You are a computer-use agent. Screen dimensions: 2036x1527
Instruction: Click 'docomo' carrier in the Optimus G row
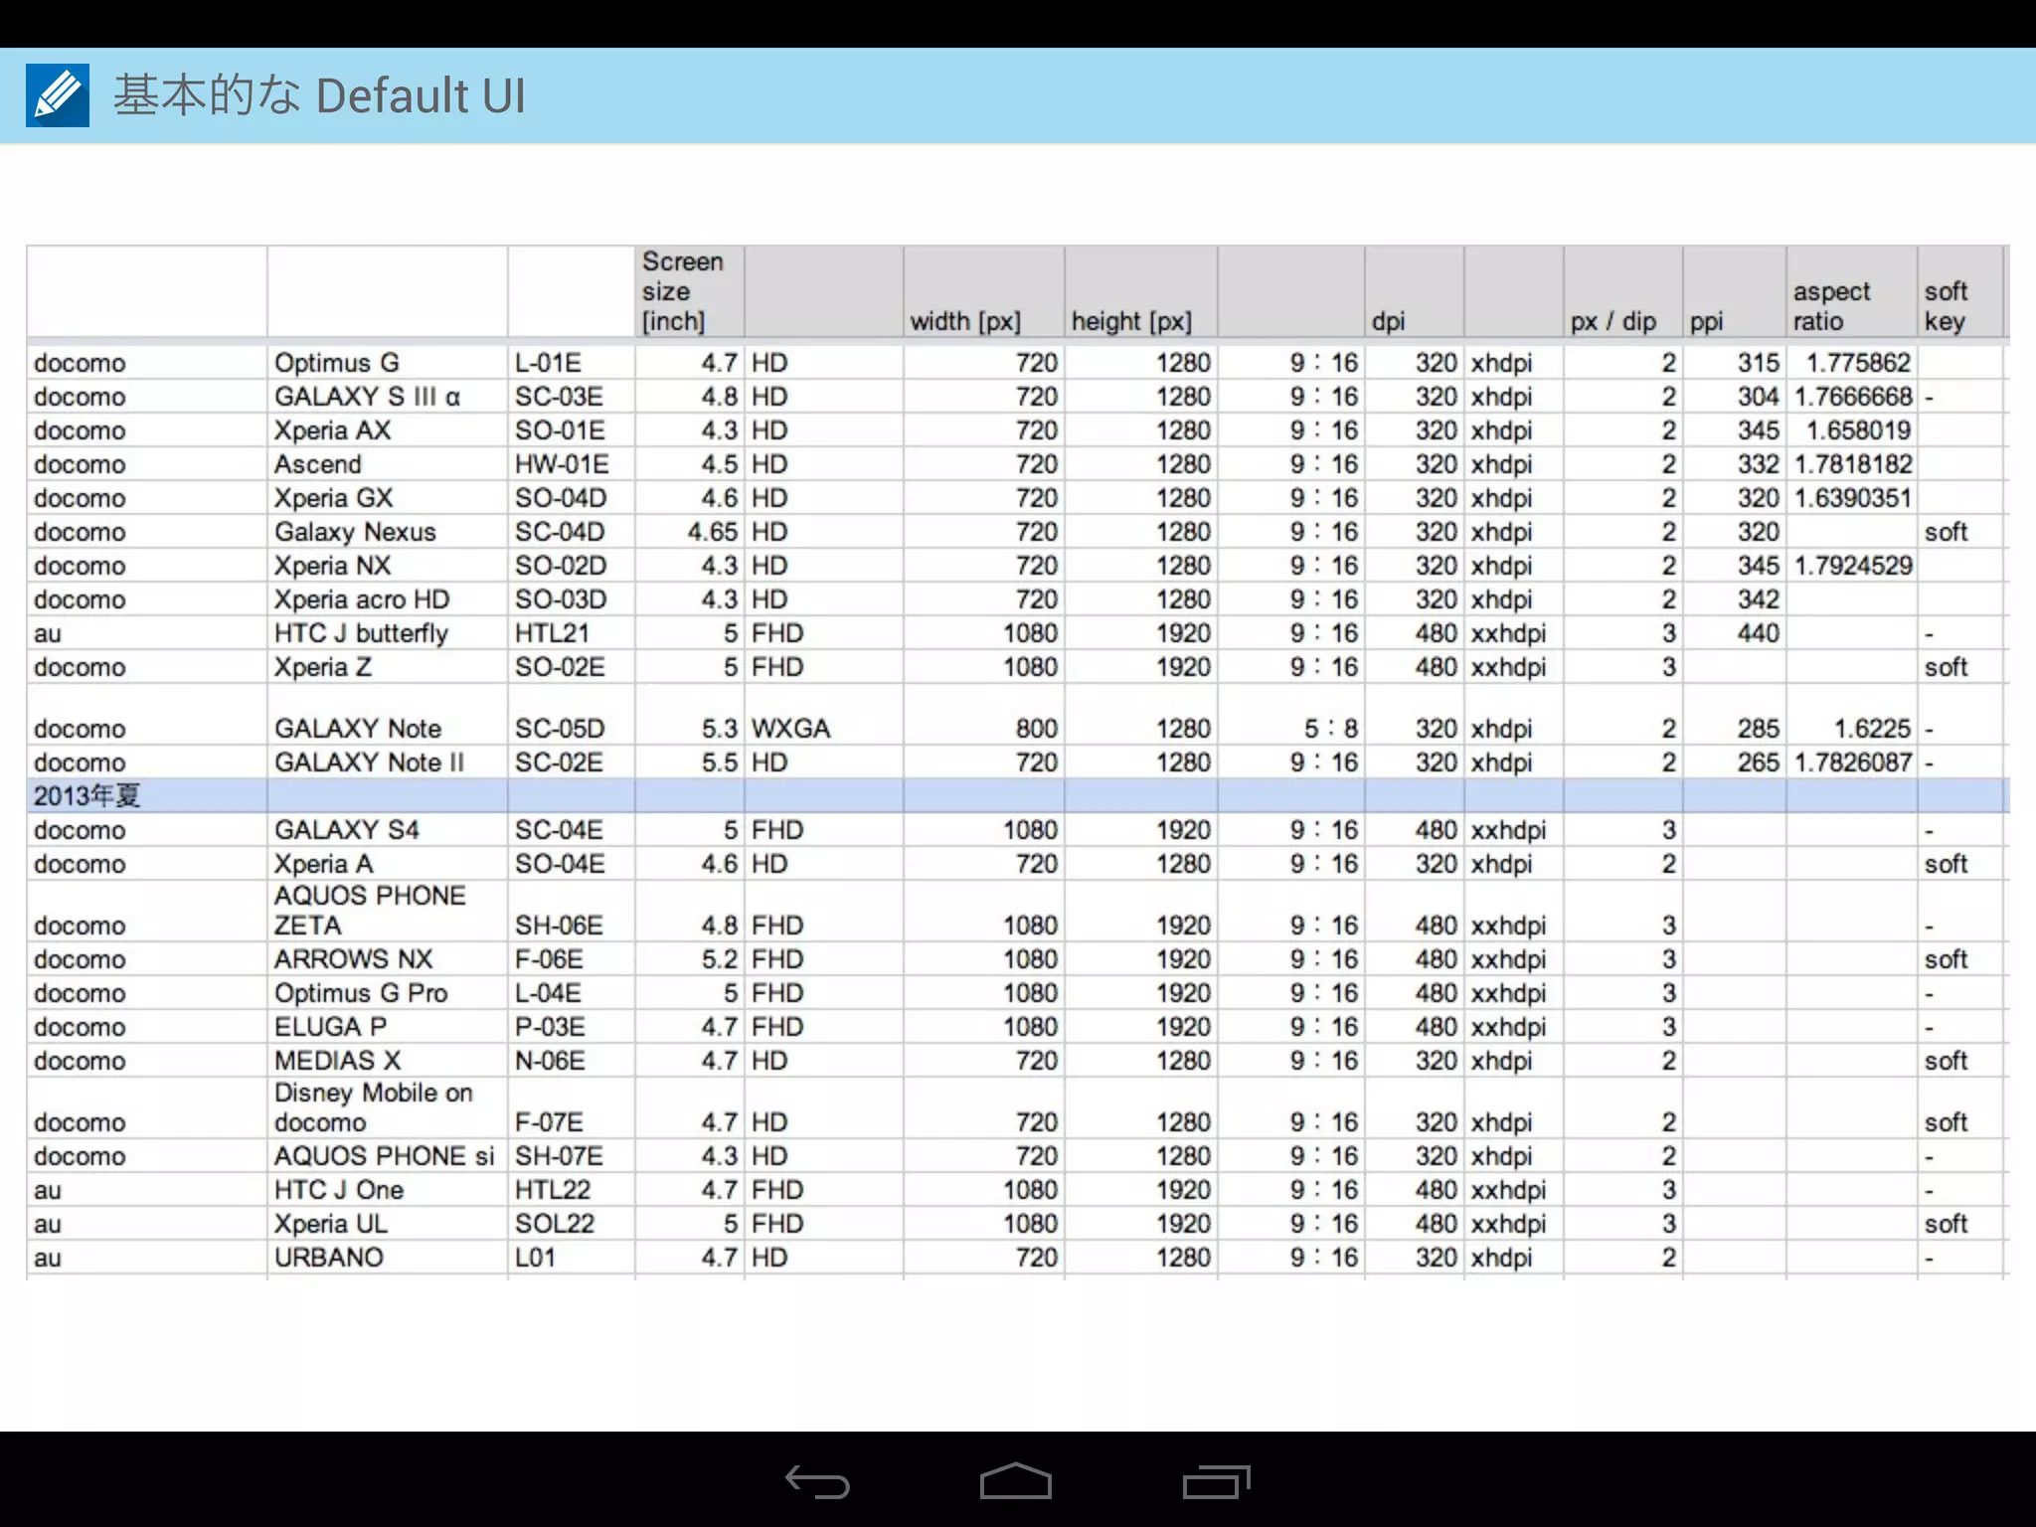click(x=80, y=363)
